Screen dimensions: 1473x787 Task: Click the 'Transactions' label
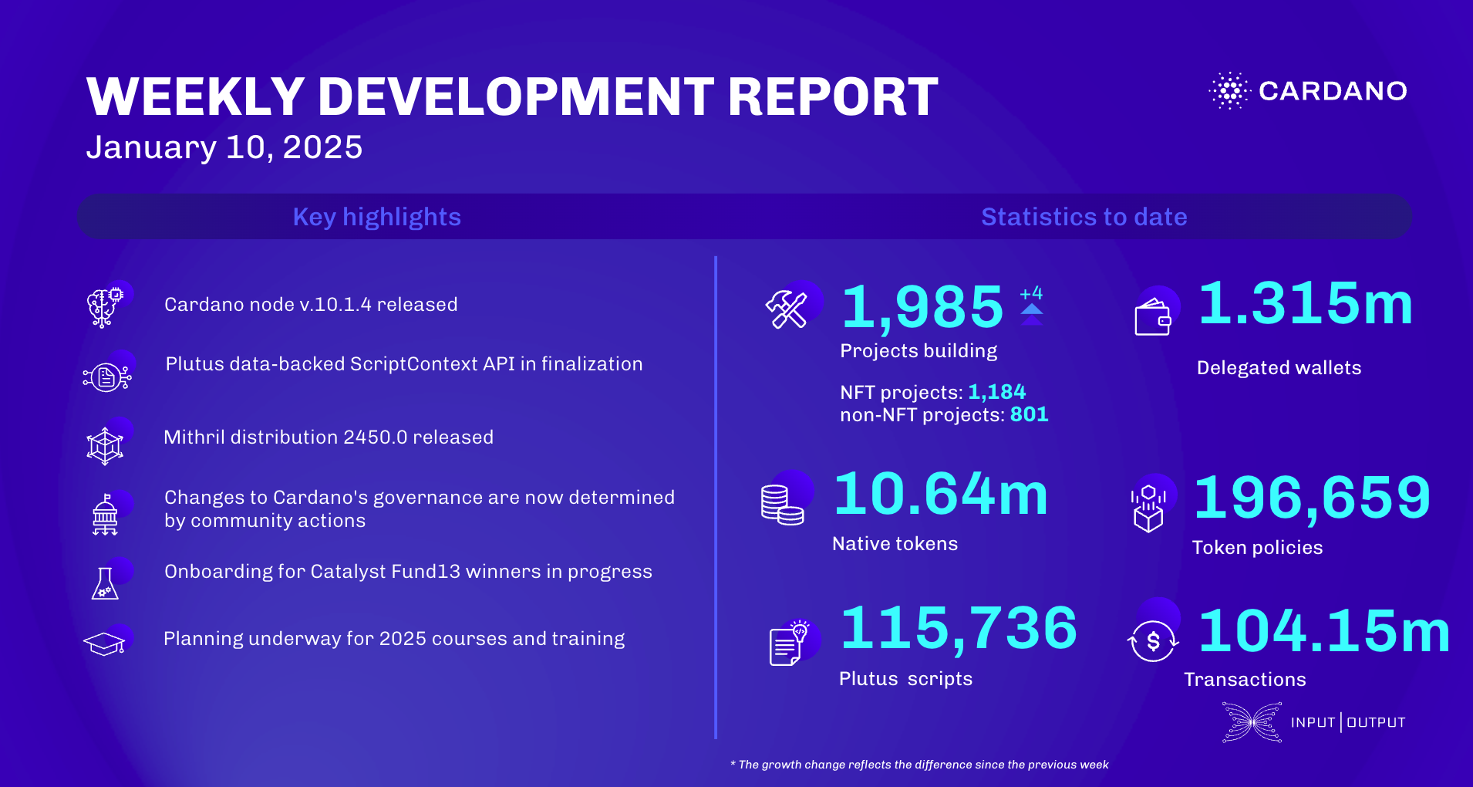pos(1245,680)
